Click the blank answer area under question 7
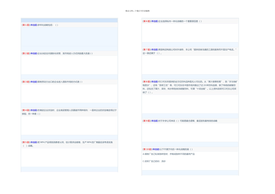275x194 pixels. point(190,65)
